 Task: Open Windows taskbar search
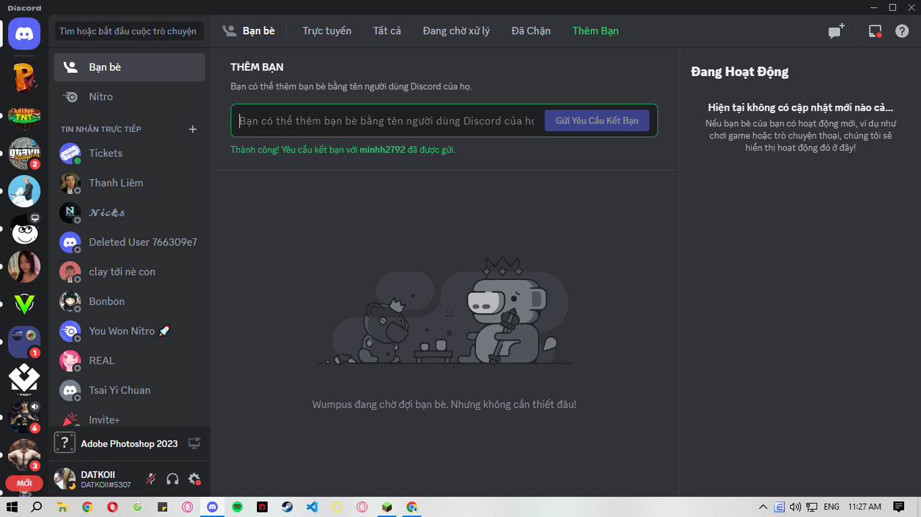click(37, 507)
